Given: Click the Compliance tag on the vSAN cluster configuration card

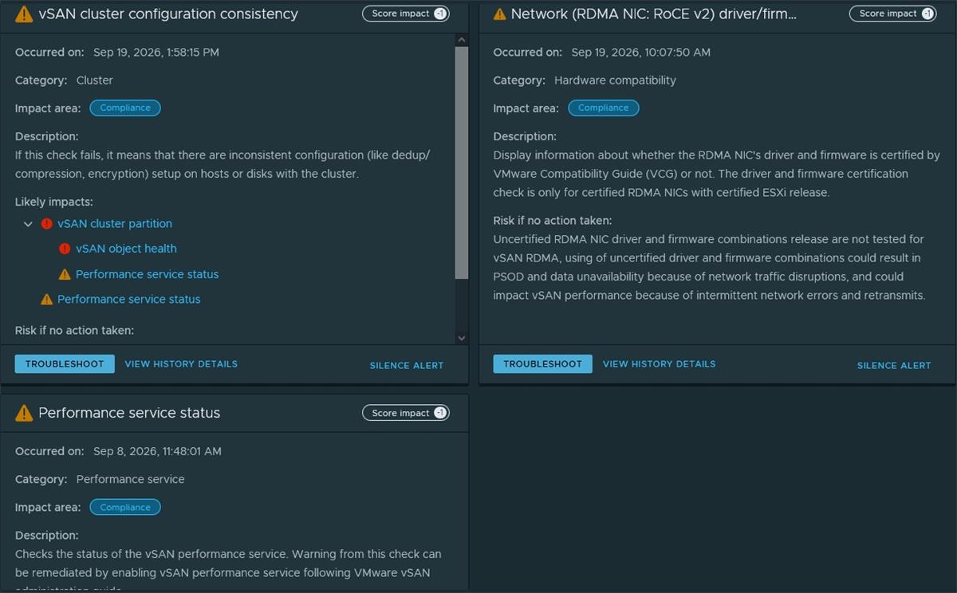Looking at the screenshot, I should tap(125, 108).
